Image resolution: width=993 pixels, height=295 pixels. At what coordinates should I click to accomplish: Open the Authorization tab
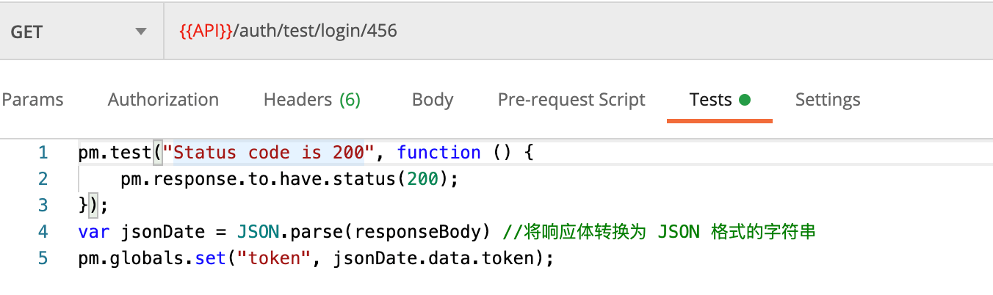click(163, 100)
